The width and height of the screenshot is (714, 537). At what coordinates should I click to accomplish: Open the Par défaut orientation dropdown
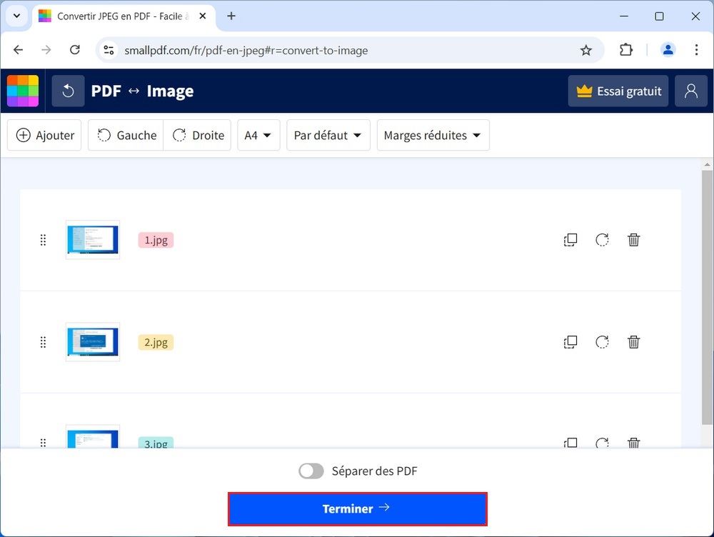(328, 135)
